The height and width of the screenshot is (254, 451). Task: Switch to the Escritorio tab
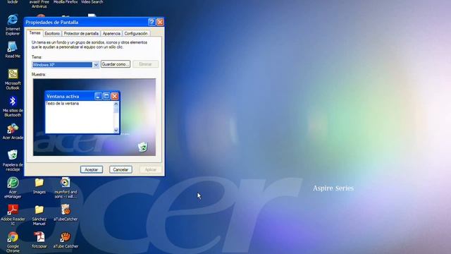tap(52, 34)
